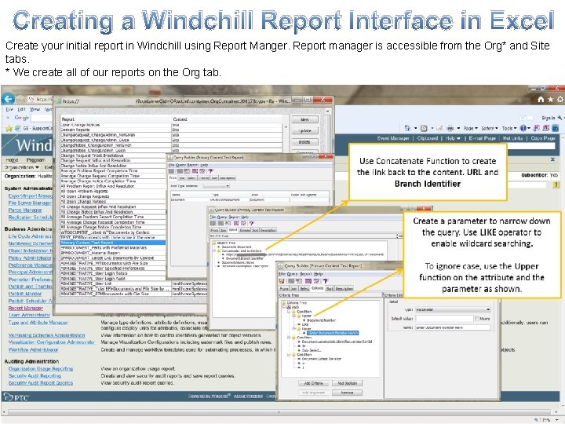
Task: Click the horizontal scrollbar at page bottom
Action: (x=279, y=411)
